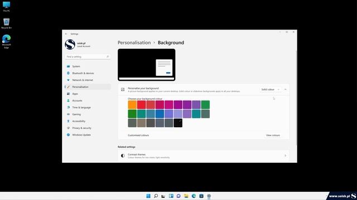Open the soisk.pl local account profile

pos(78,44)
